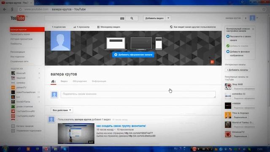Open the Minecraft subscription icon
Image resolution: width=270 pixels, height=152 pixels.
(13, 73)
